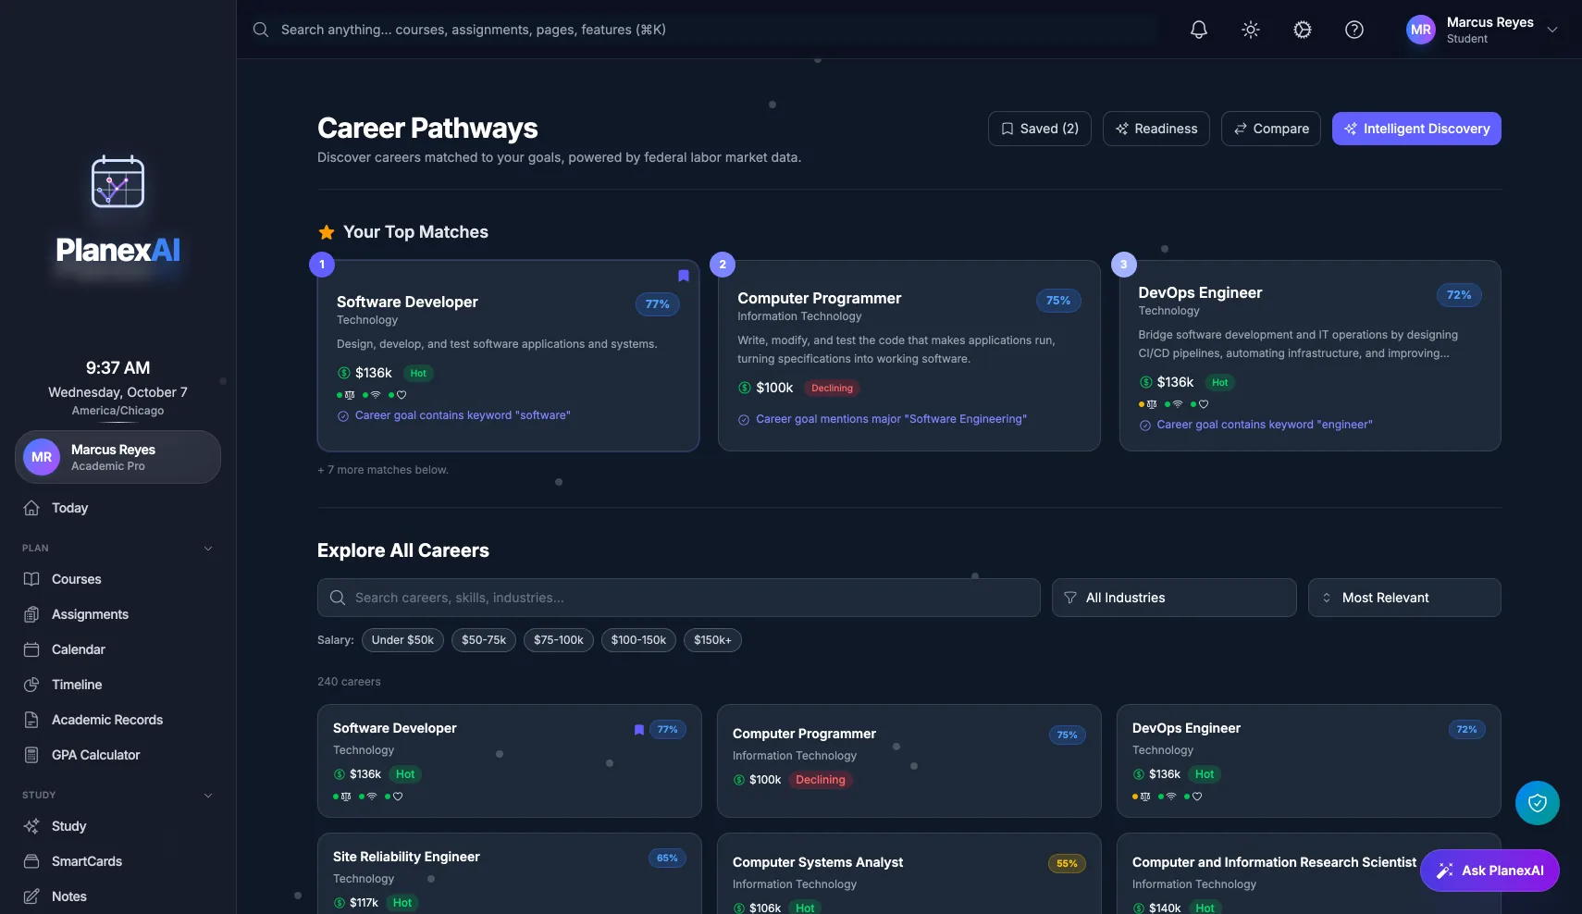Click the Courses book icon
The image size is (1582, 914).
31,579
